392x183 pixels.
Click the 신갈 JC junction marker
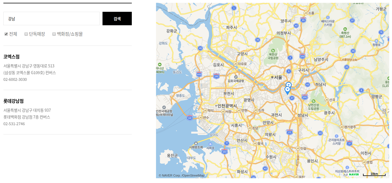298,148
